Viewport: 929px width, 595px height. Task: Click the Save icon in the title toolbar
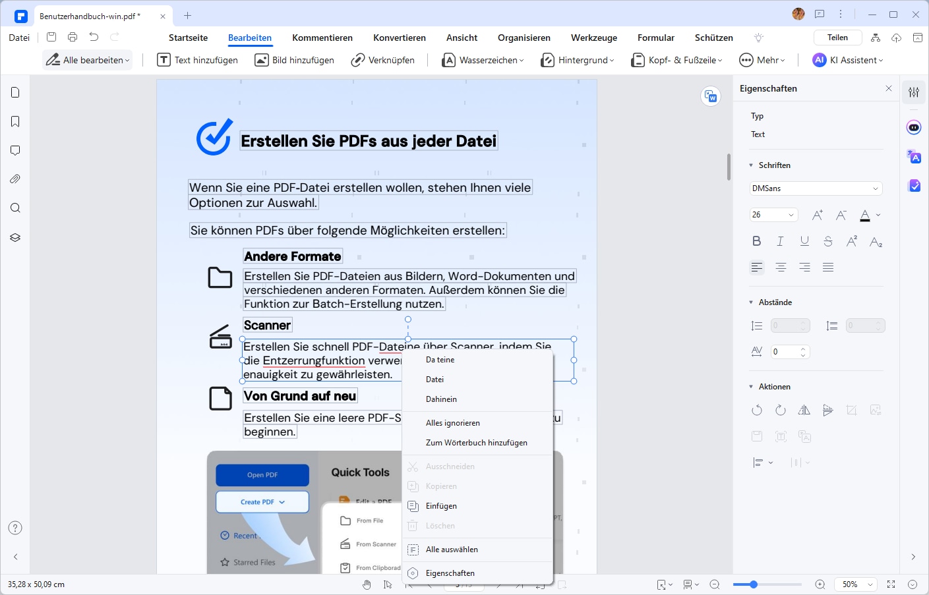pyautogui.click(x=51, y=38)
